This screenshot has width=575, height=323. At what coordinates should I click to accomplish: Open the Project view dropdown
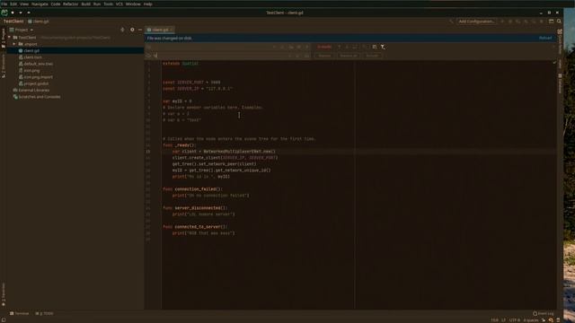point(22,30)
